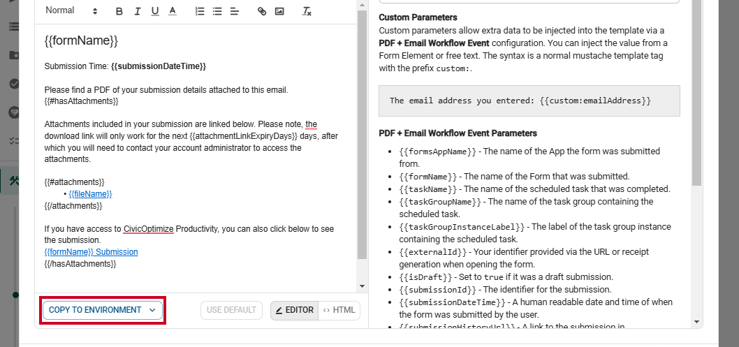Click the editor scrollbar up arrow
The width and height of the screenshot is (739, 347).
coord(362,5)
